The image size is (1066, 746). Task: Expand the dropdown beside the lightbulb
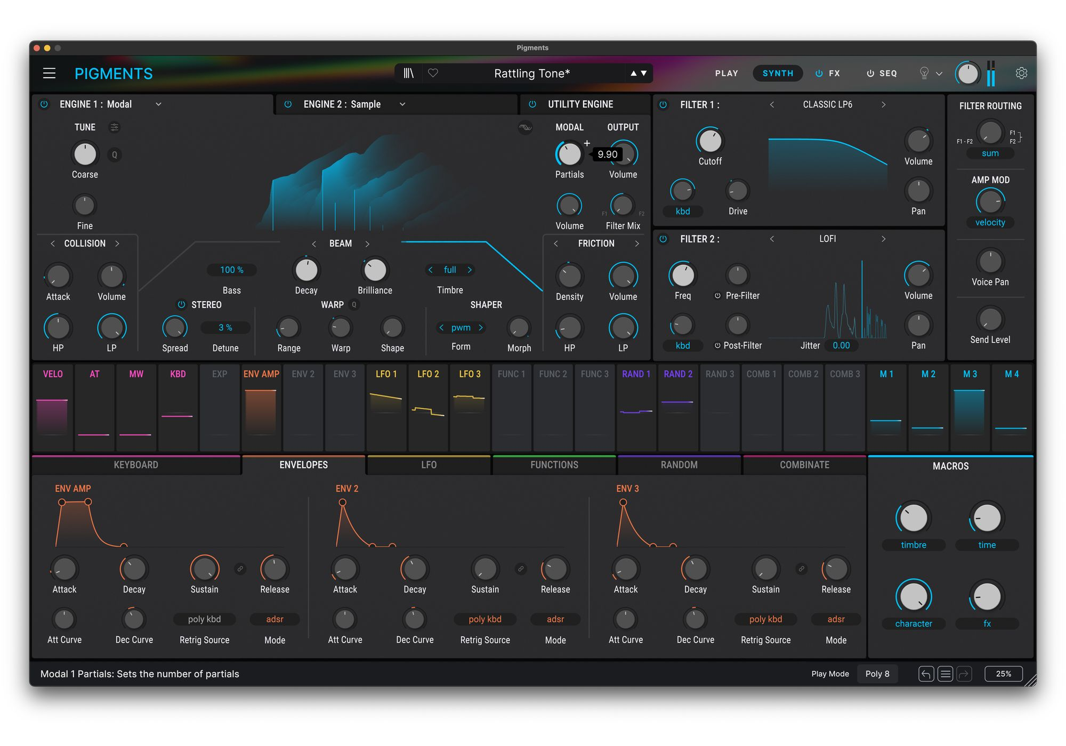(x=939, y=74)
